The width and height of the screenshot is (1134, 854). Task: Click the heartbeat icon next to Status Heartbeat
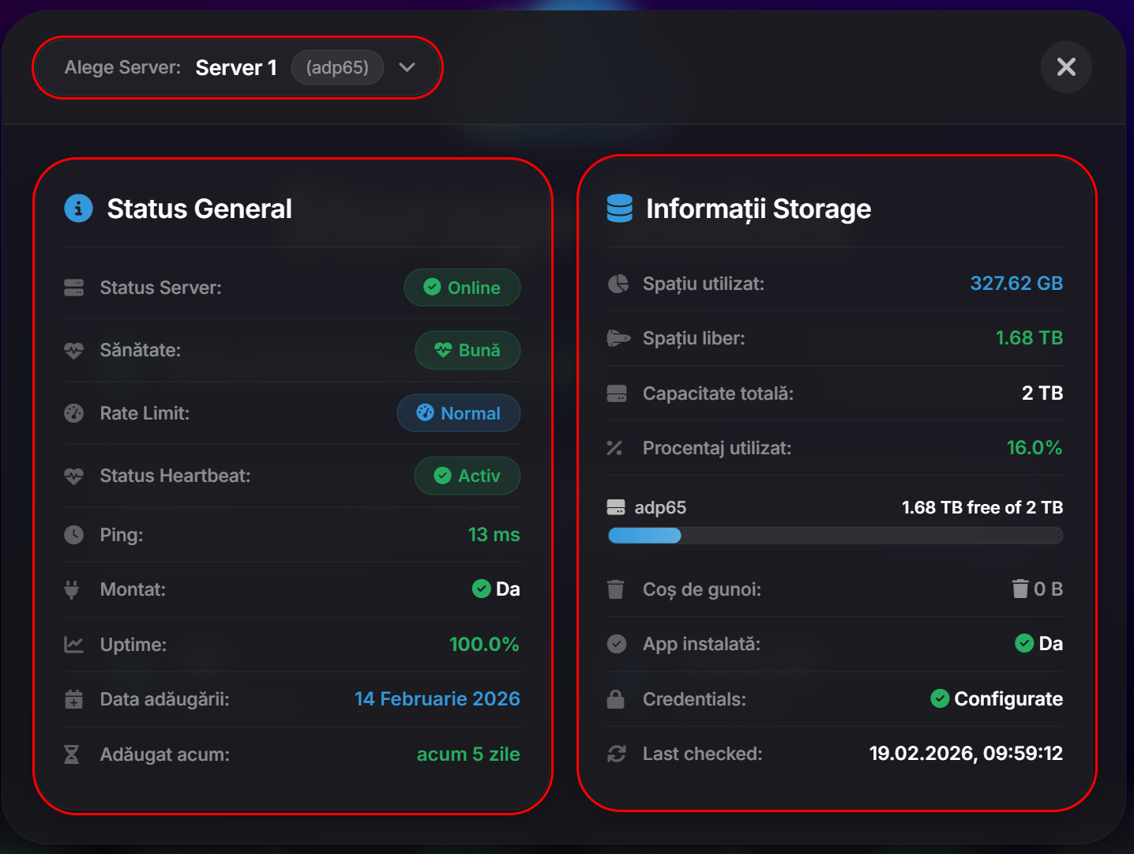73,476
